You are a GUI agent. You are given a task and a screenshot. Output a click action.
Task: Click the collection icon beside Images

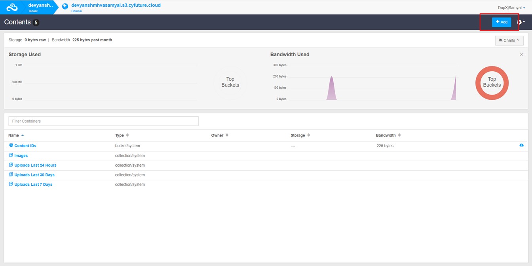coord(11,155)
